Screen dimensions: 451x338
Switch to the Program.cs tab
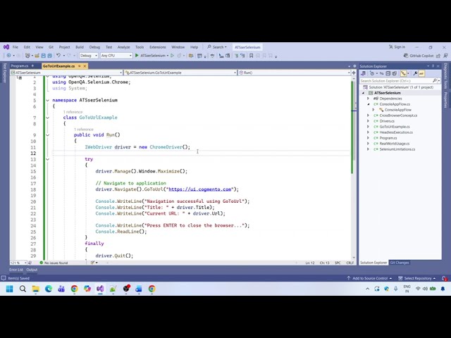click(x=20, y=66)
